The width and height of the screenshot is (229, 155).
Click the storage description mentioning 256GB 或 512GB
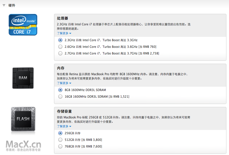click(124, 119)
